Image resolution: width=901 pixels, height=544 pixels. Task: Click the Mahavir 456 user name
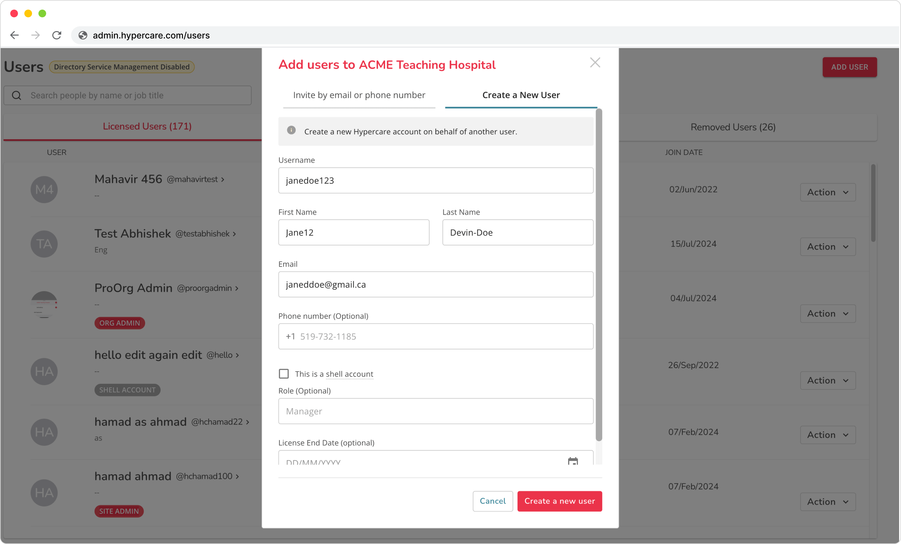click(128, 179)
